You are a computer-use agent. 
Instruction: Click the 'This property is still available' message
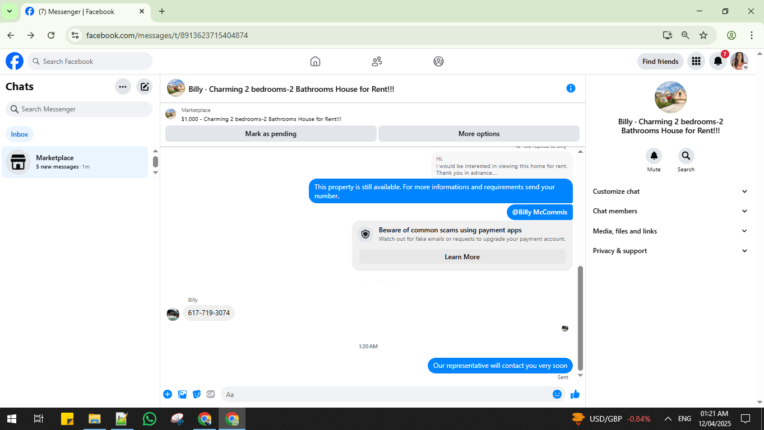tap(441, 191)
